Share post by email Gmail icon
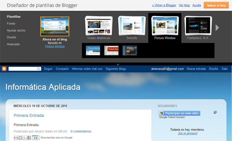This screenshot has width=232, height=141. tap(16, 138)
